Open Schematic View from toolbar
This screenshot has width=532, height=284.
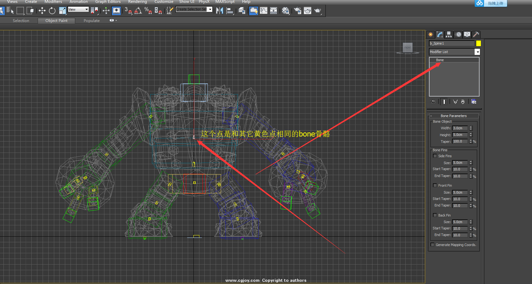tap(274, 11)
